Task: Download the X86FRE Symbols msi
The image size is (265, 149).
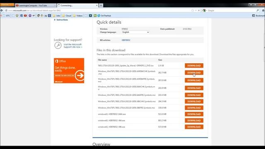Action: click(194, 108)
